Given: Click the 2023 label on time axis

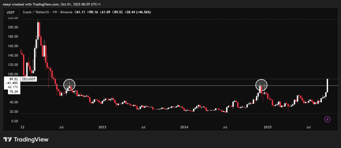Looking at the screenshot, I should pyautogui.click(x=102, y=127).
